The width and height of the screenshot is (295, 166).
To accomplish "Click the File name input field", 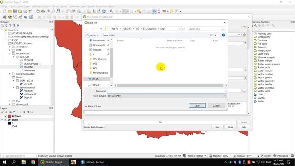I will [165, 91].
